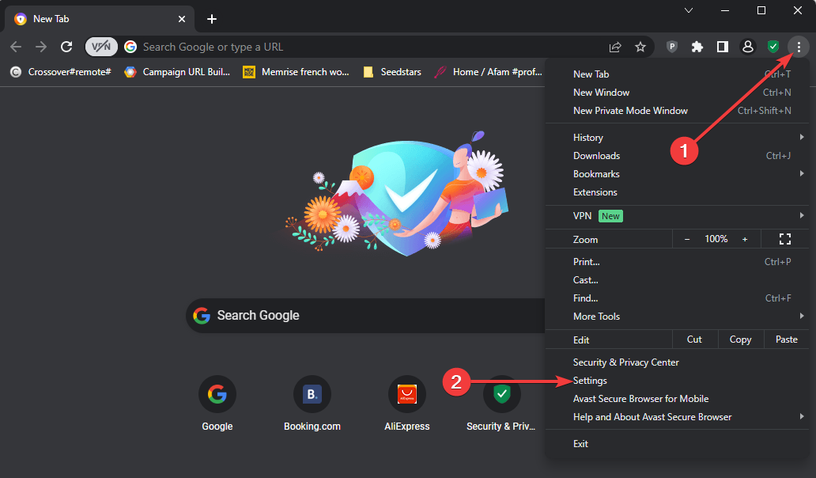Decrease zoom with minus button
The image size is (816, 478).
click(687, 239)
